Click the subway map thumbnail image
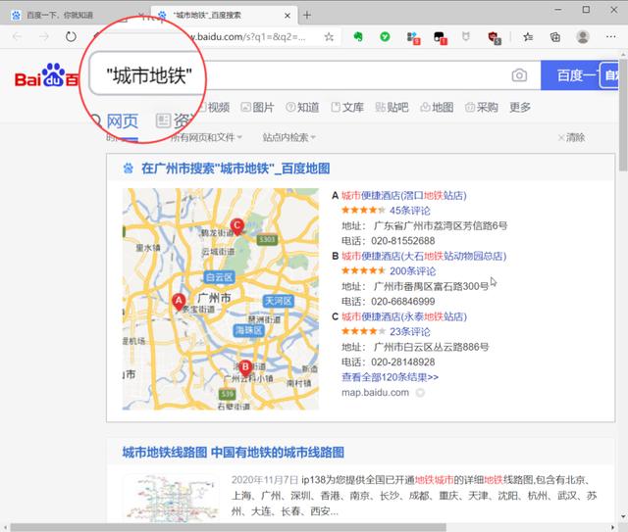The image size is (628, 532). click(x=171, y=498)
